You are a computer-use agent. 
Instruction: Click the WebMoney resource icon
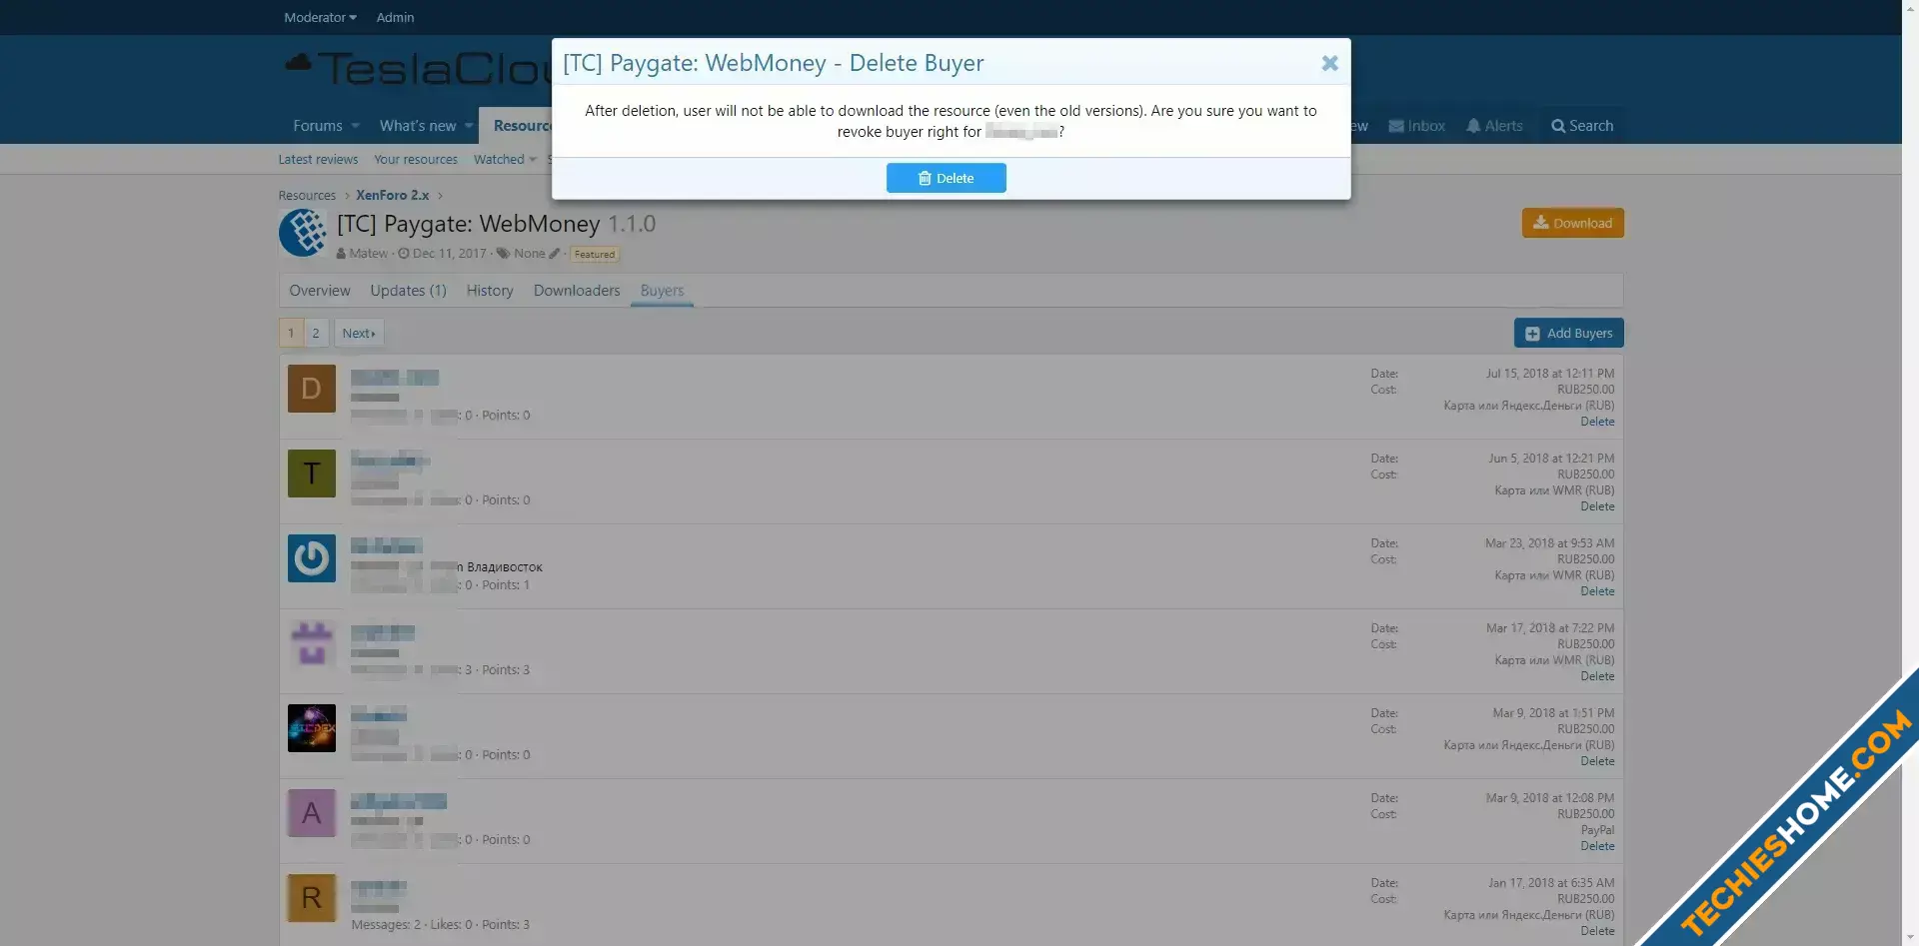303,234
